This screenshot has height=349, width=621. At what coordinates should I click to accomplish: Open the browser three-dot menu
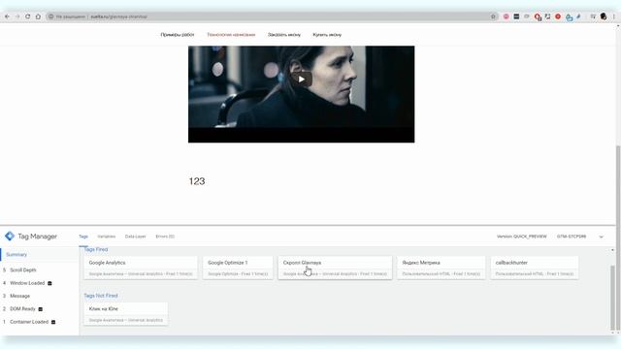[x=614, y=16]
